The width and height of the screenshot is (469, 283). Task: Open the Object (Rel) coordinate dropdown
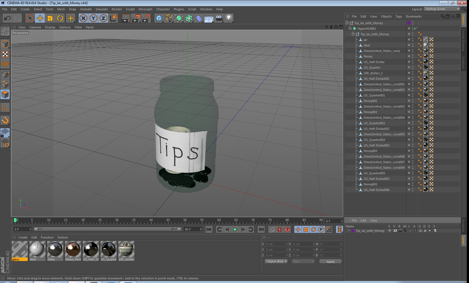tap(276, 261)
